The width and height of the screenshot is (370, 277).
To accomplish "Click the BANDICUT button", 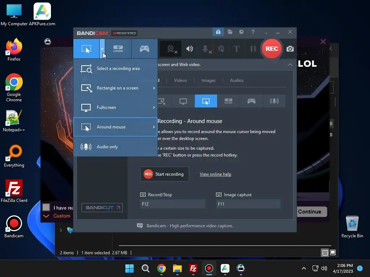I will pos(102,207).
